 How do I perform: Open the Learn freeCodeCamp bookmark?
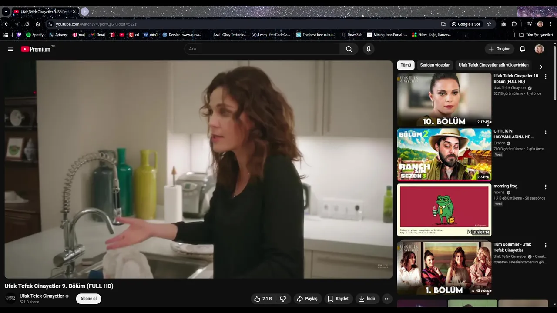271,35
